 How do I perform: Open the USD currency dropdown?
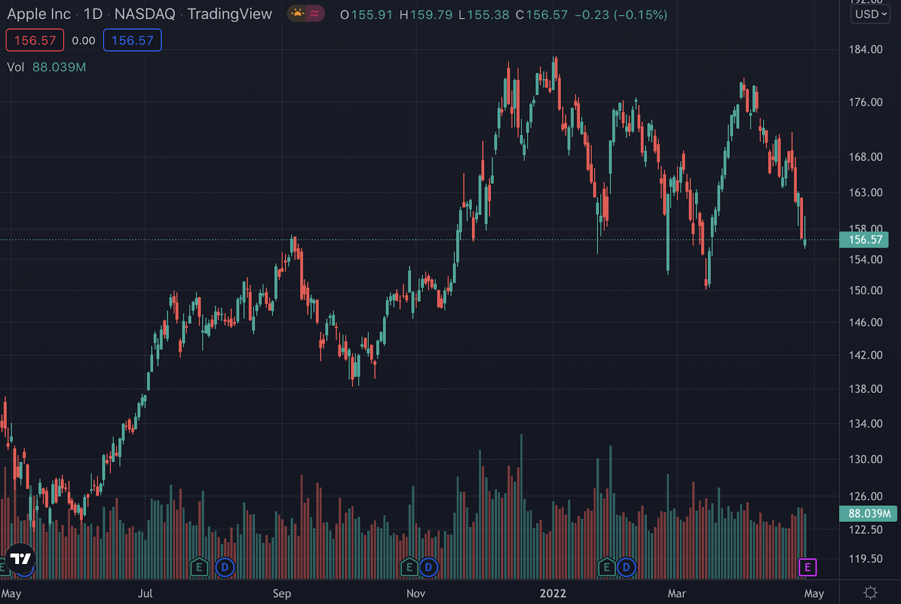point(871,14)
